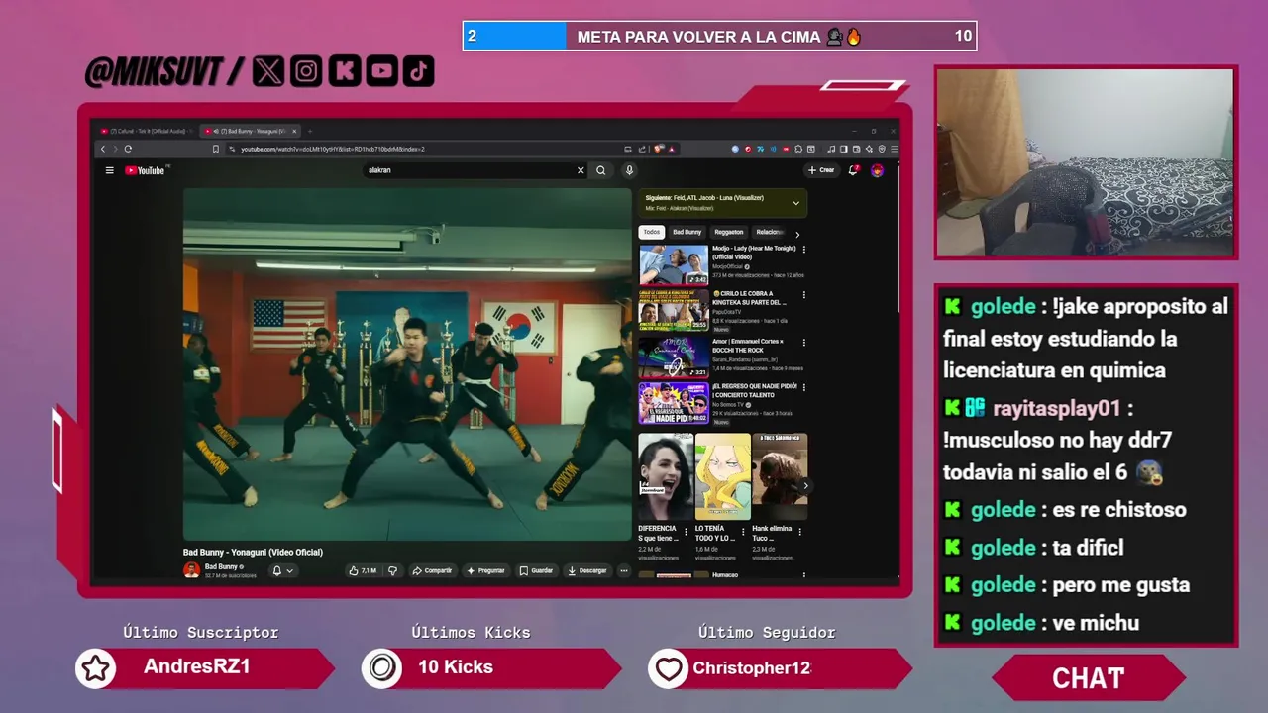Reload the page with the refresh icon
The image size is (1268, 713).
click(128, 149)
